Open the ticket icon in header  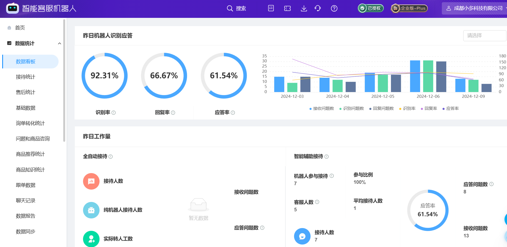pos(287,8)
